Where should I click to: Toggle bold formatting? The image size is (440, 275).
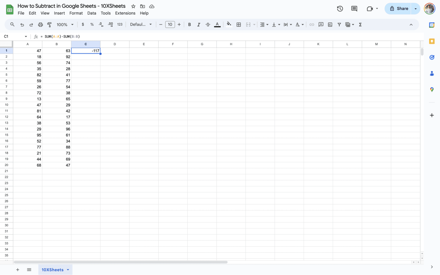(x=189, y=25)
